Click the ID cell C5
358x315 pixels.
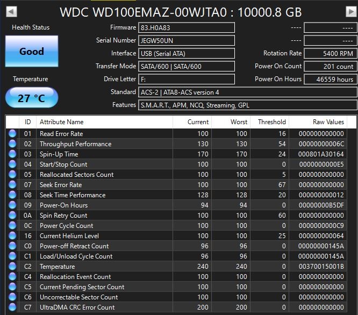pyautogui.click(x=27, y=287)
